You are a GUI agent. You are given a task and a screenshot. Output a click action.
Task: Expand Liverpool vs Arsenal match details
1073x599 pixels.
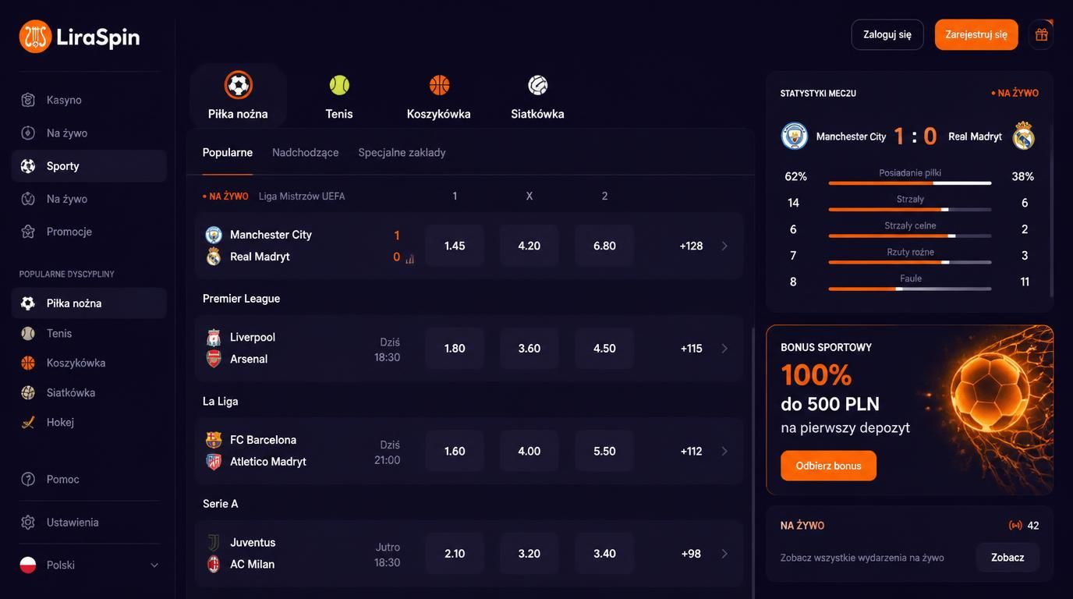(724, 349)
